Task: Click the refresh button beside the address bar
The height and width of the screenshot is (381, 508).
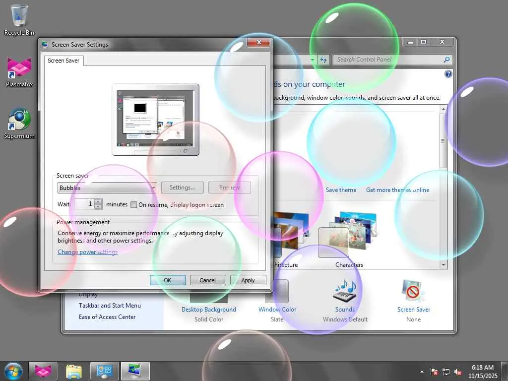Action: 323,60
